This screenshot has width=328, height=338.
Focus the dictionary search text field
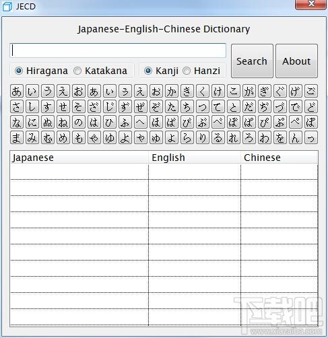(x=118, y=50)
